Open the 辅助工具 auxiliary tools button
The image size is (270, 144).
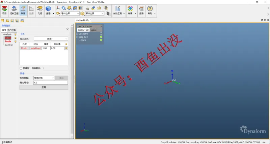pos(117,10)
